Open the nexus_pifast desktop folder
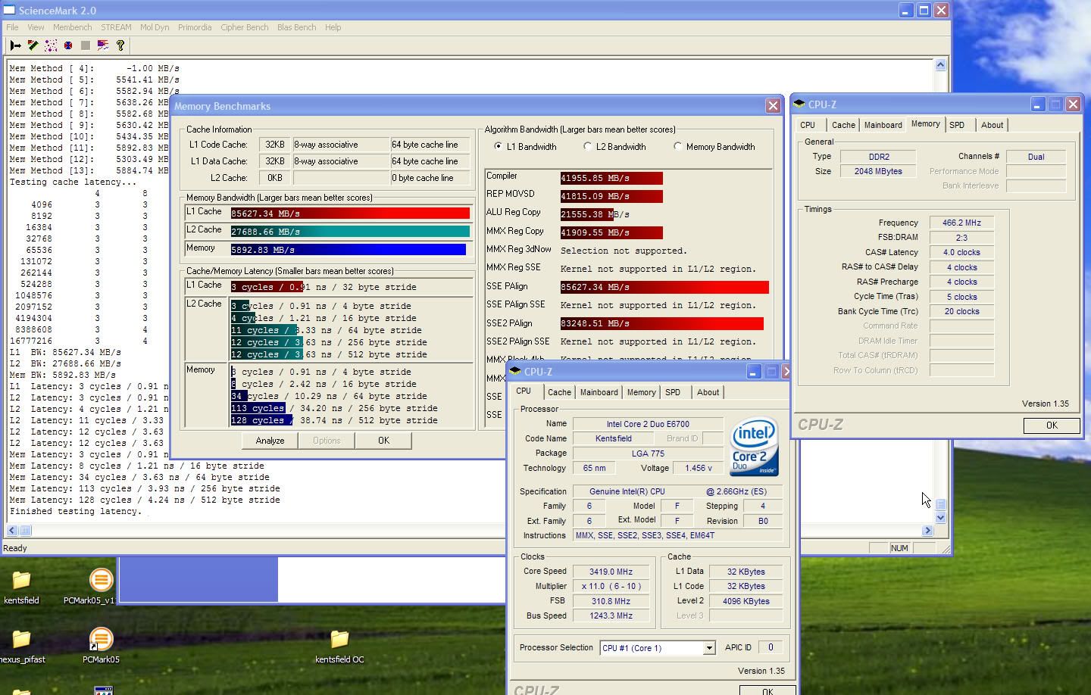Image resolution: width=1091 pixels, height=695 pixels. pyautogui.click(x=21, y=640)
